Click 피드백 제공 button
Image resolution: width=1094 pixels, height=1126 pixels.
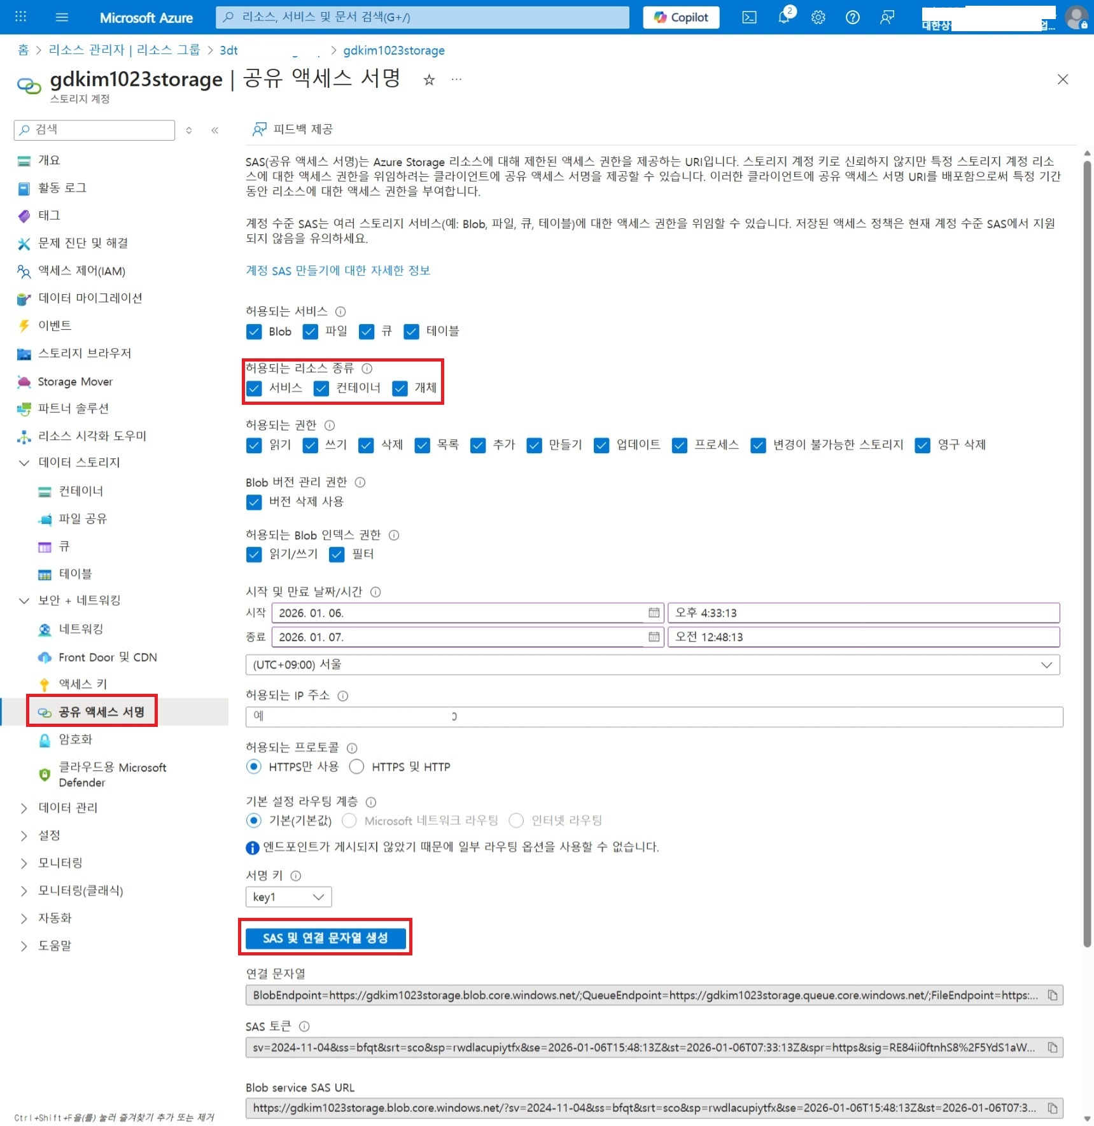[x=293, y=129]
